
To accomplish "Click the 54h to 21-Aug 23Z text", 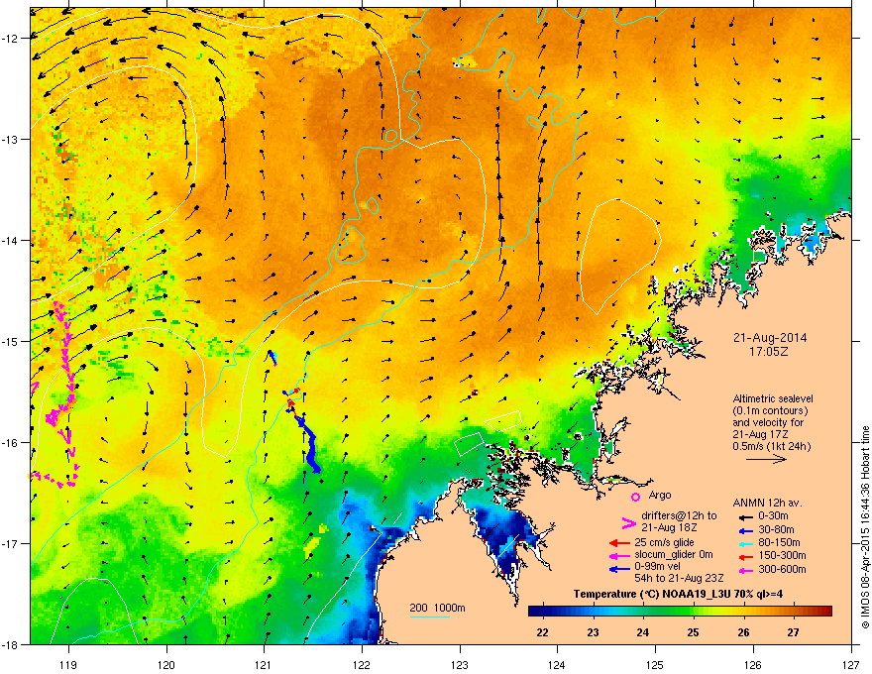I will 679,578.
